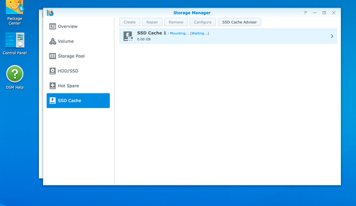
Task: Click the Storage Manager title bar app icon
Action: click(50, 13)
